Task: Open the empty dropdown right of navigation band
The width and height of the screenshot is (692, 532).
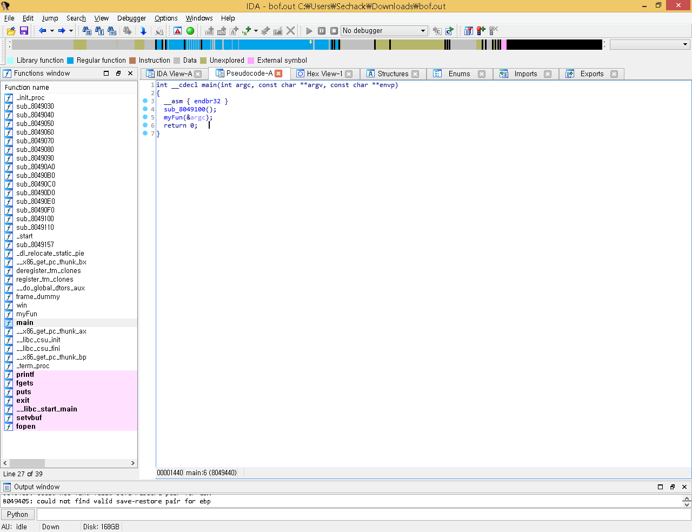Action: tap(649, 44)
